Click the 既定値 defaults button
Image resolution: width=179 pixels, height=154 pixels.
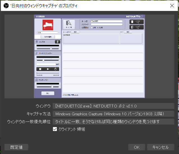click(16, 147)
